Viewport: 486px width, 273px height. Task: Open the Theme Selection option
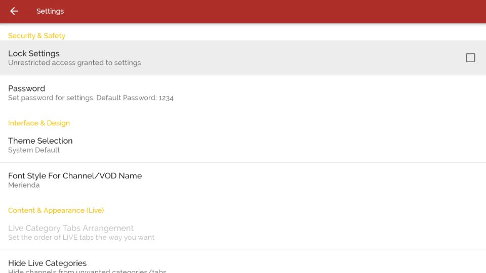click(243, 145)
